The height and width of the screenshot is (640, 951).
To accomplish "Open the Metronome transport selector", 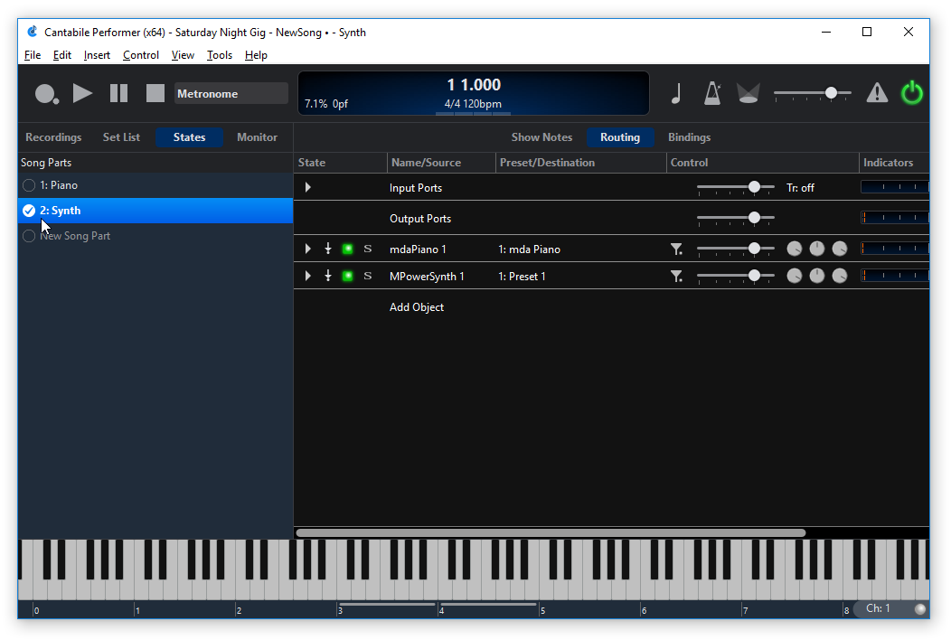I will point(231,93).
